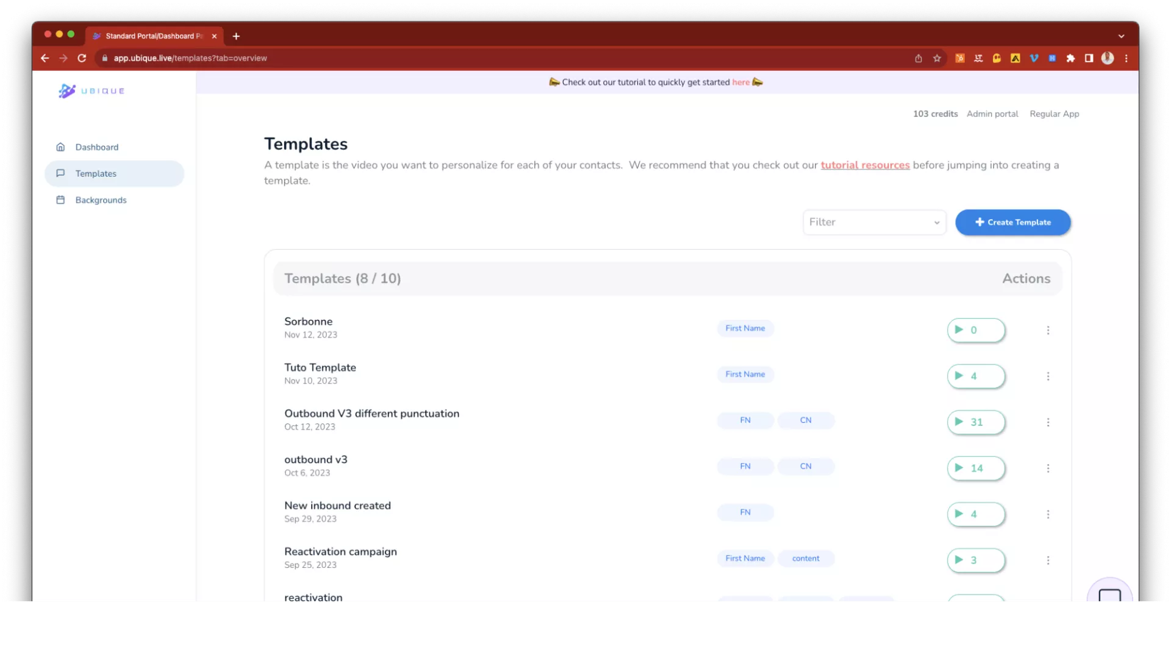Image resolution: width=1171 pixels, height=672 pixels.
Task: Open three-dot menu for Sorbonne template
Action: coord(1048,330)
